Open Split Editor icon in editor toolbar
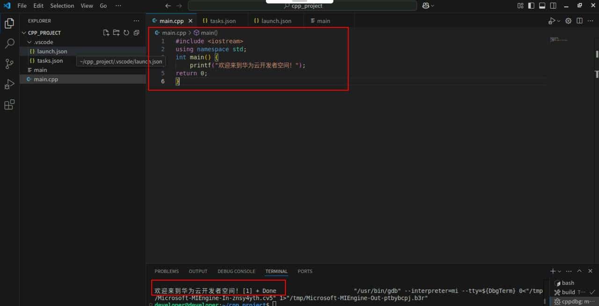 click(x=579, y=21)
